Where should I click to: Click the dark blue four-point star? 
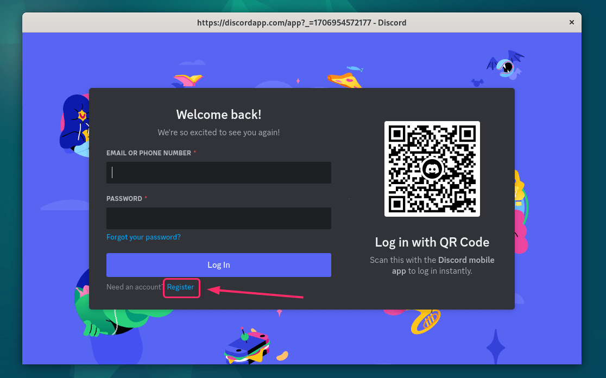point(495,346)
